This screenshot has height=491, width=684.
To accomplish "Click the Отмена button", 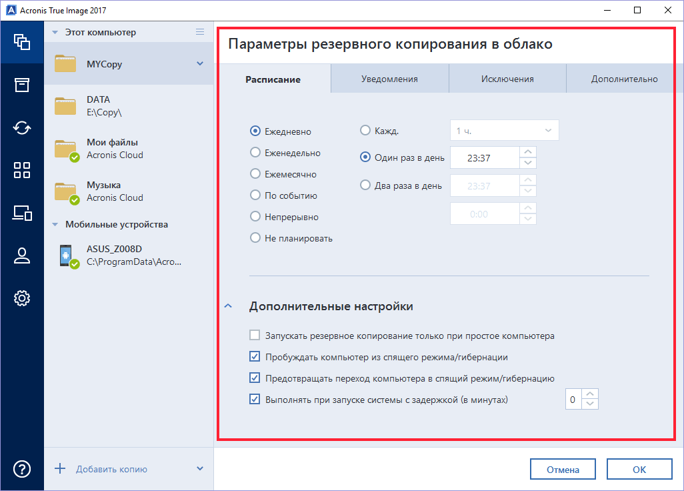I will point(563,470).
